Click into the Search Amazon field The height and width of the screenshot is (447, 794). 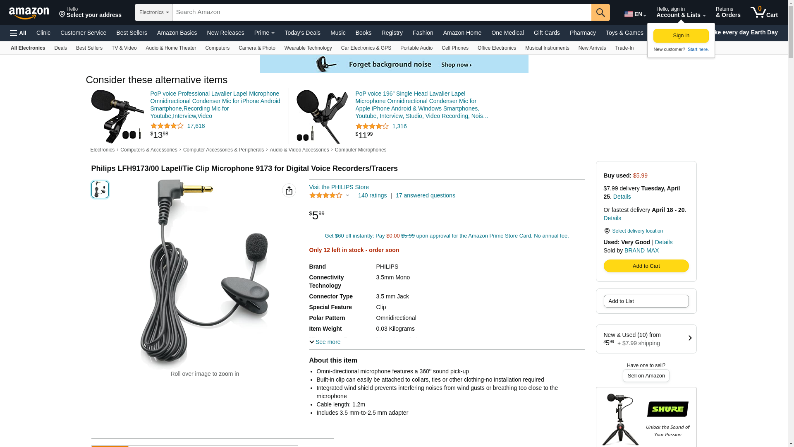(382, 12)
